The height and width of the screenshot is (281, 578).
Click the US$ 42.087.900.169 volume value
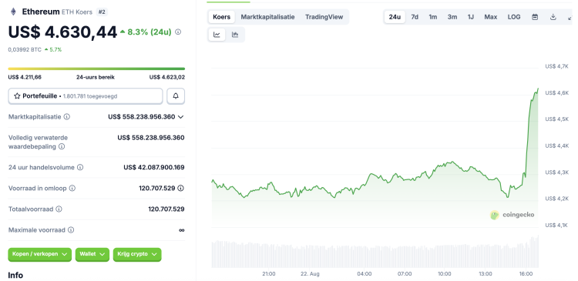click(154, 167)
